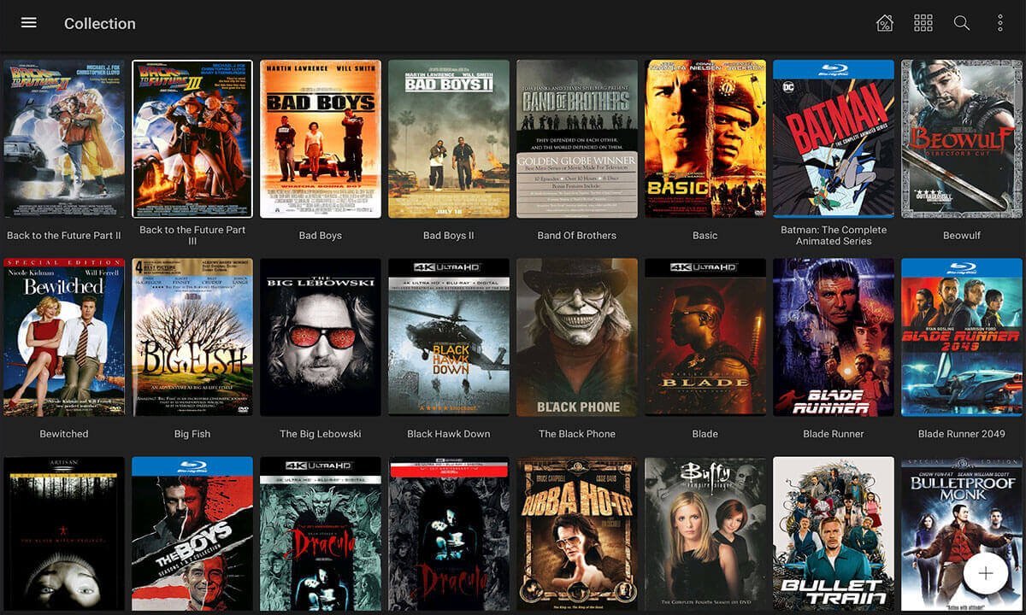Viewport: 1026px width, 615px height.
Task: Open the dark Dracula anniversary cover
Action: pos(449,533)
